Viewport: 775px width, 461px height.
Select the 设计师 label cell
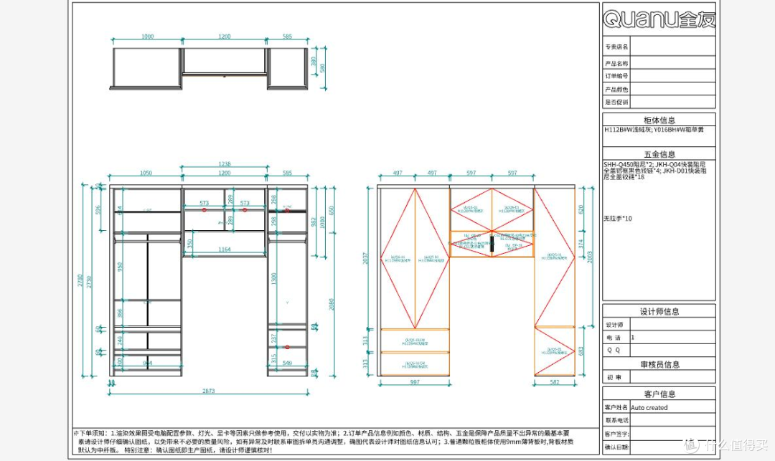[x=616, y=325]
